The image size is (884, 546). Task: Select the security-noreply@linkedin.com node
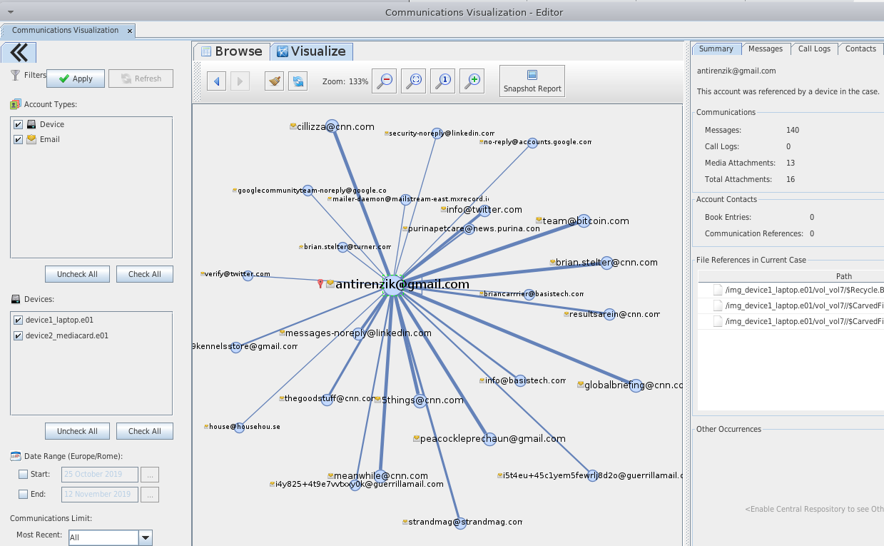click(x=437, y=133)
